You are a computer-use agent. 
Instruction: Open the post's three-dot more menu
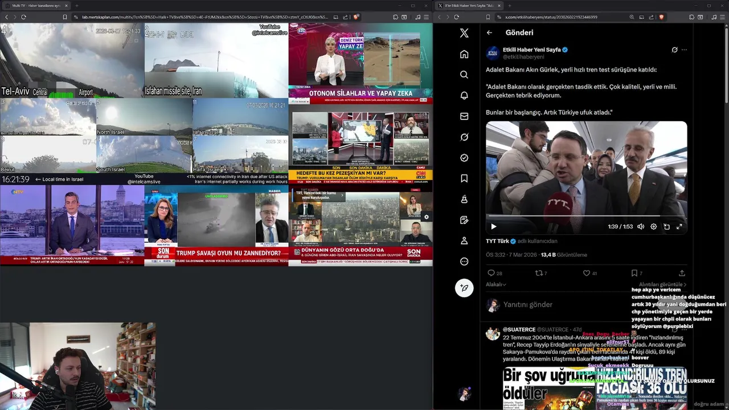(684, 50)
